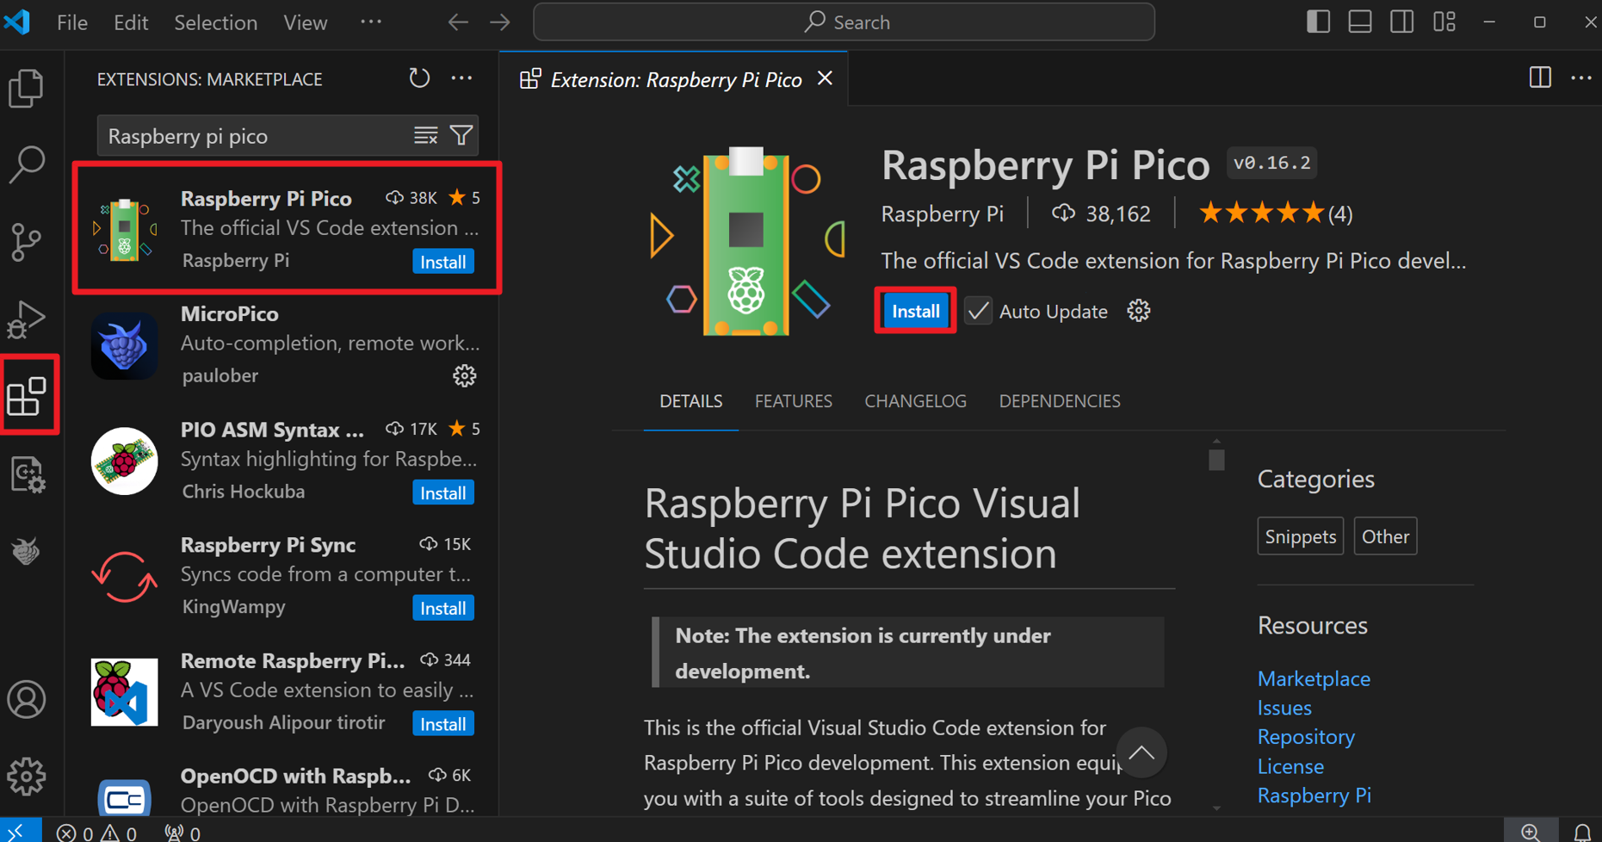The image size is (1602, 842).
Task: Install Remote Raspberry Pi extension
Action: point(442,724)
